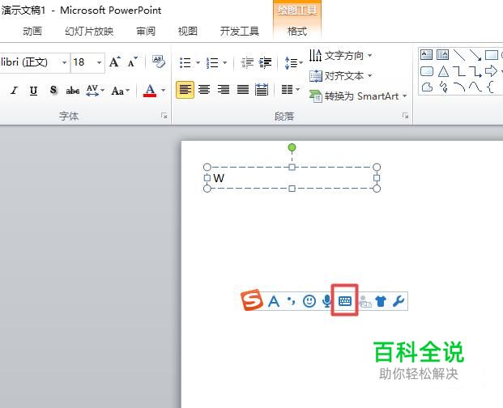Toggle align text left
The image size is (503, 408).
[x=185, y=90]
